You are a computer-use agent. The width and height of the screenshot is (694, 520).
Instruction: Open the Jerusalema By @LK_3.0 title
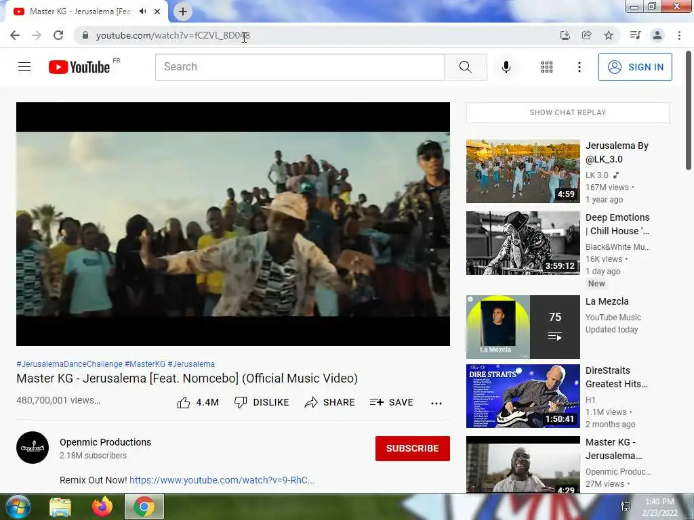617,152
